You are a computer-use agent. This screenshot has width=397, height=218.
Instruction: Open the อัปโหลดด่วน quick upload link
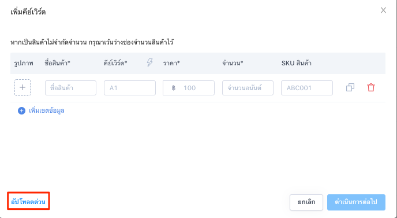(x=28, y=202)
